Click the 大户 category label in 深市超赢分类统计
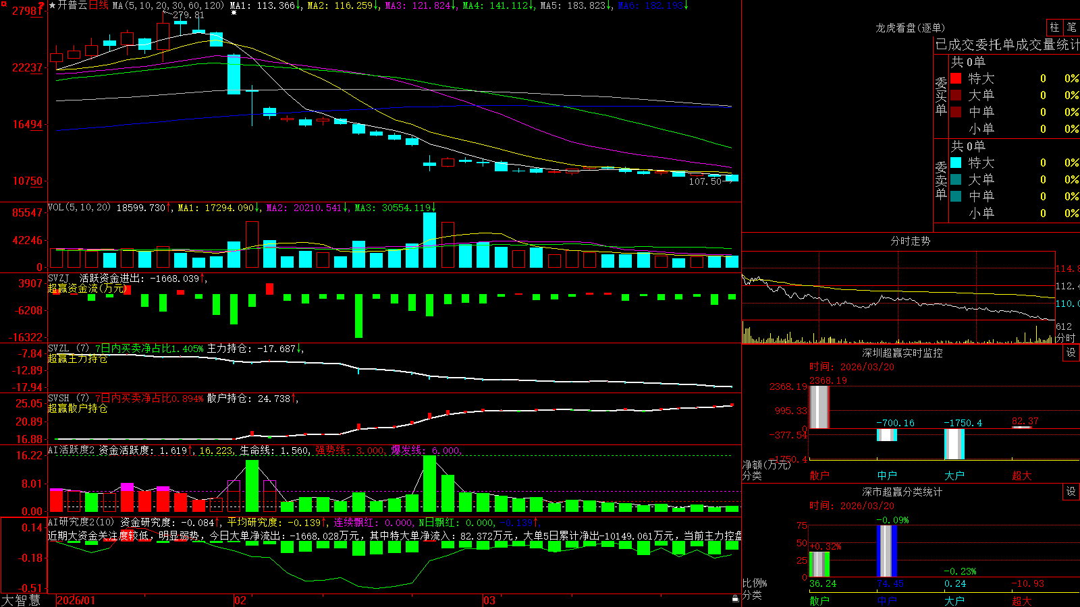The image size is (1080, 607). 954,601
